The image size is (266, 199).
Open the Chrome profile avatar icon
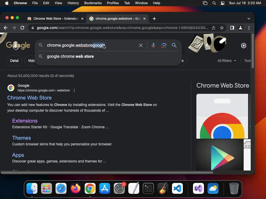tap(240, 28)
